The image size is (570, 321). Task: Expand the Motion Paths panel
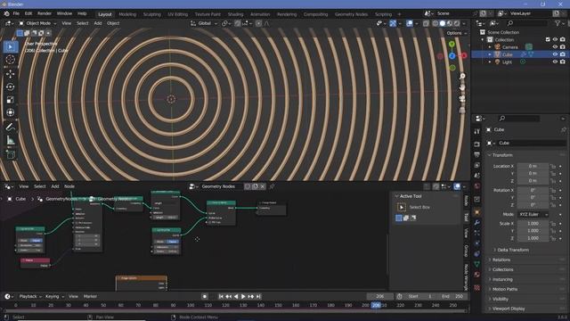pos(504,289)
